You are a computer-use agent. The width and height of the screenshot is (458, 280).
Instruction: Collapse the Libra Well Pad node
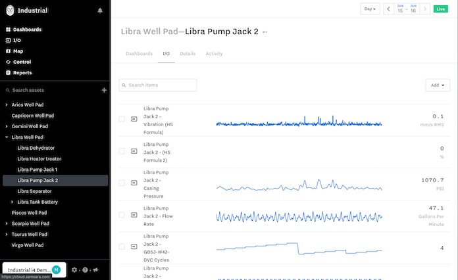tap(7, 137)
